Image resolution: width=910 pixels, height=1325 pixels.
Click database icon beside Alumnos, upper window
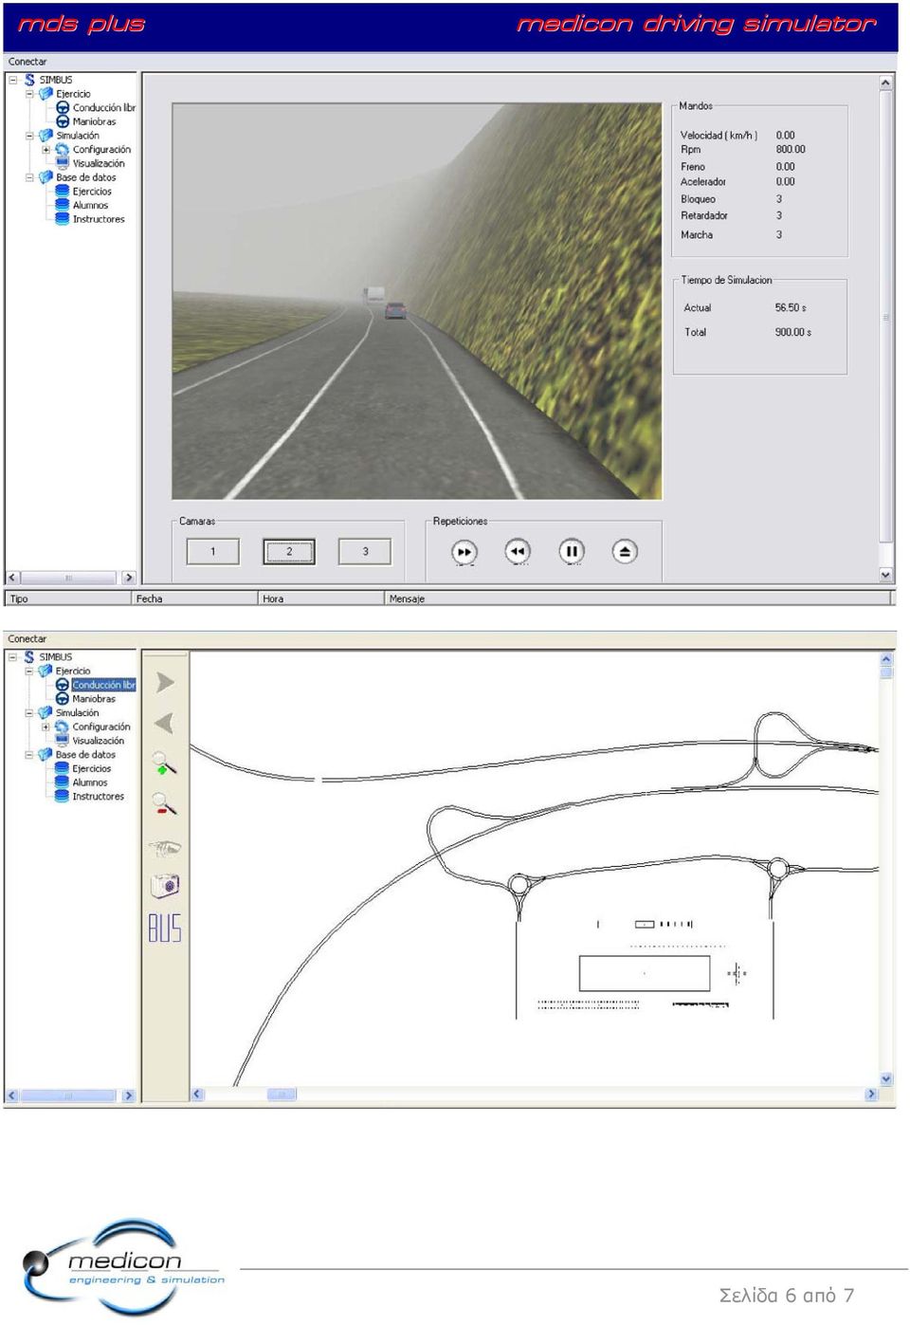coord(63,205)
